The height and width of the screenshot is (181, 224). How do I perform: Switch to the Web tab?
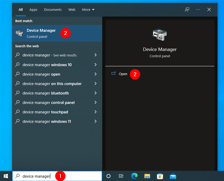tap(72, 10)
